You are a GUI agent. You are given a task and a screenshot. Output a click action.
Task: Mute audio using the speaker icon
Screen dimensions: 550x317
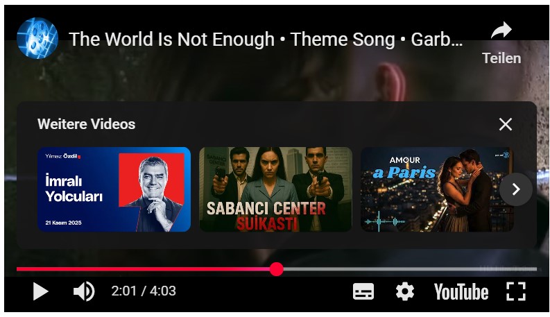84,291
